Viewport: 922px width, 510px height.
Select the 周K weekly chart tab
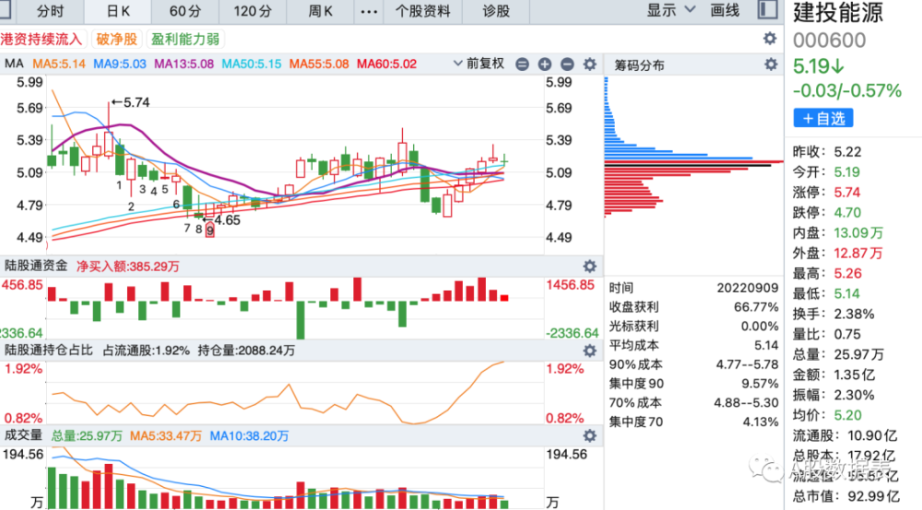tap(321, 11)
